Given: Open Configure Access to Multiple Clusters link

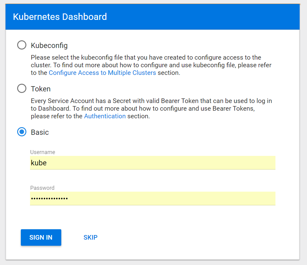Looking at the screenshot, I should click(102, 73).
